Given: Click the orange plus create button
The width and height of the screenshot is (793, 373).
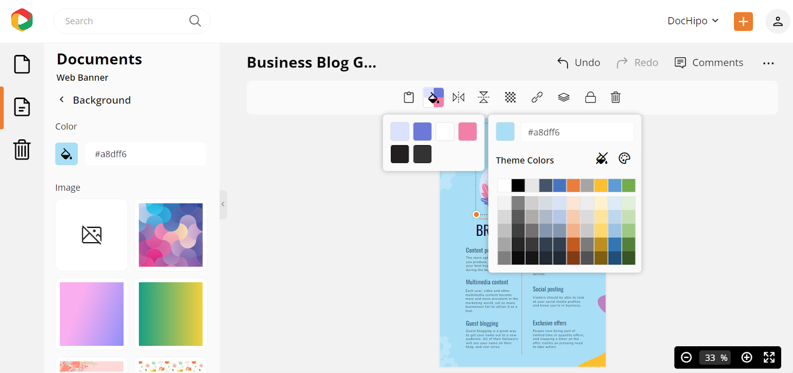Looking at the screenshot, I should point(743,21).
